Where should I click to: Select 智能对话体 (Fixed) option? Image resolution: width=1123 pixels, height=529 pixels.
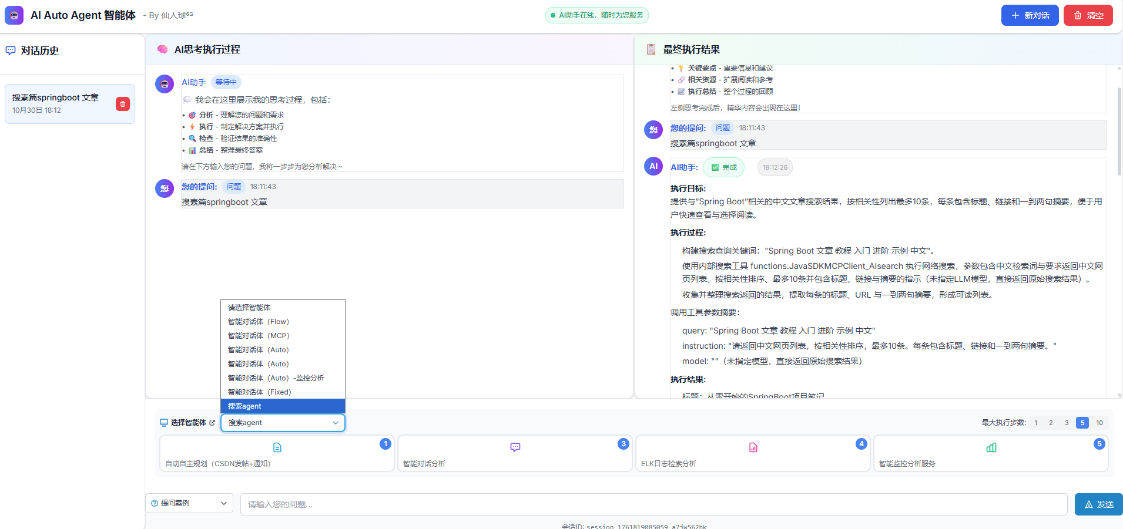click(x=259, y=392)
